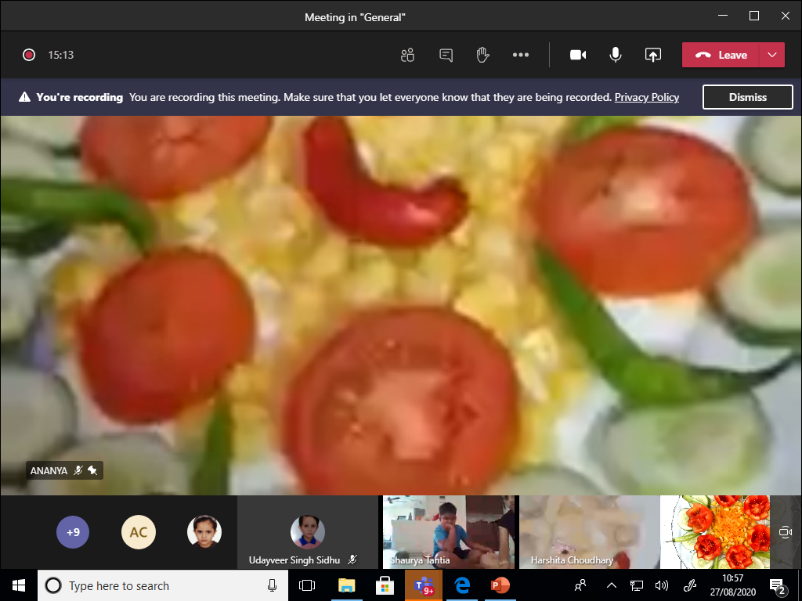Click the meeting timer 15:13
Viewport: 802px width, 601px height.
(61, 55)
